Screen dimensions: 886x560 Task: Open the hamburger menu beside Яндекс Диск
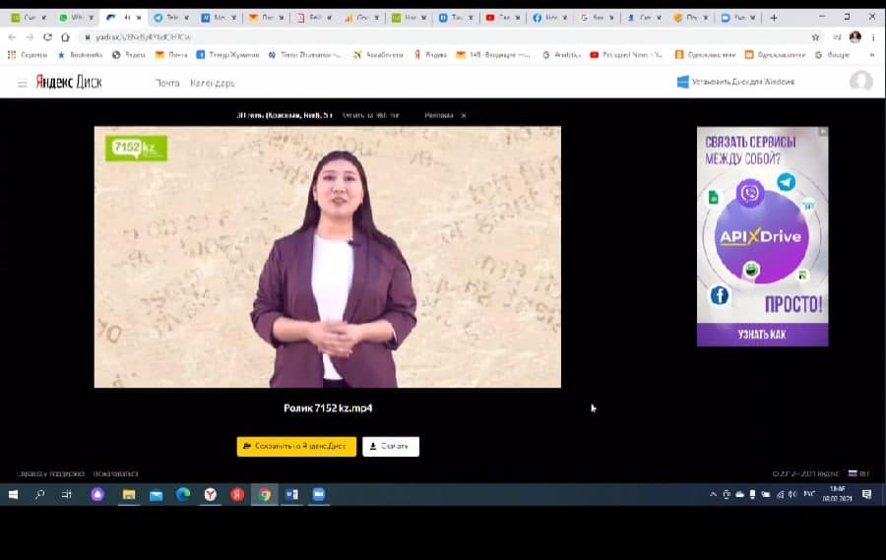(22, 85)
